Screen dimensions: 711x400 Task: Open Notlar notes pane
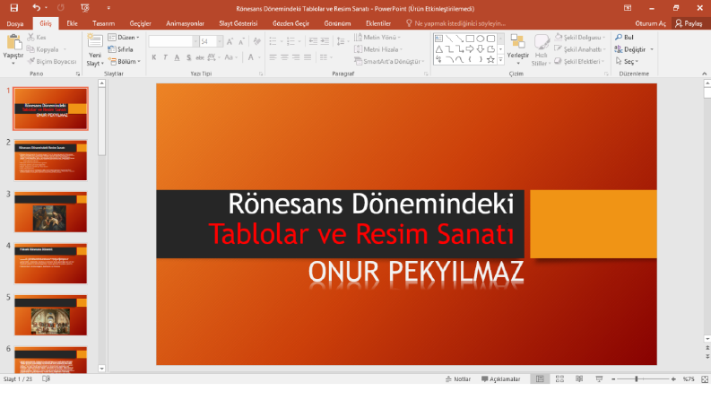tap(458, 378)
